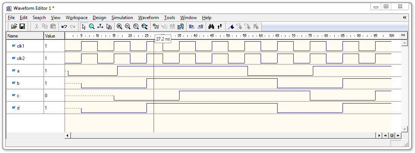Click the waveform search magnifier icon

coord(181,26)
